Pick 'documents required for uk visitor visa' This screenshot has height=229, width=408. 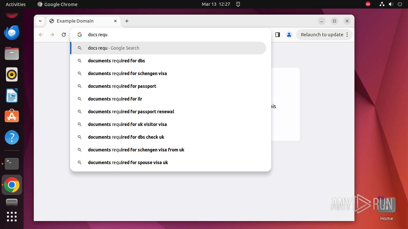click(x=168, y=124)
